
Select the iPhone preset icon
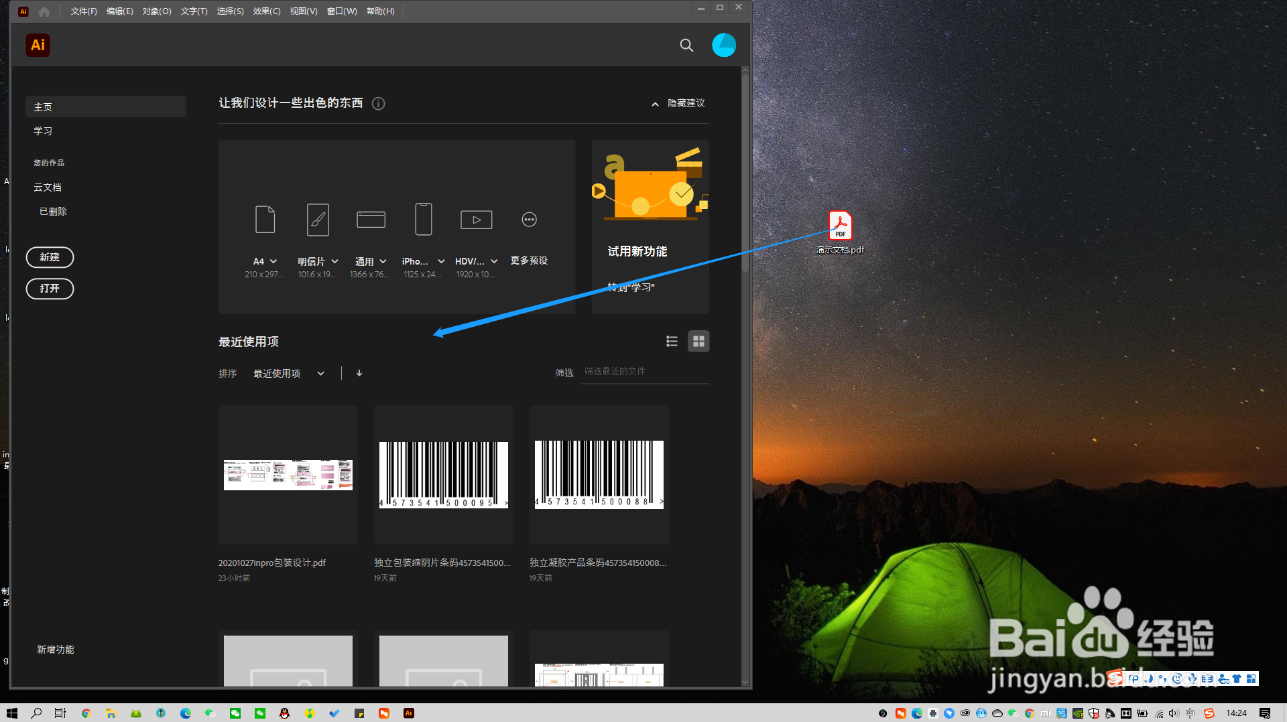[424, 219]
